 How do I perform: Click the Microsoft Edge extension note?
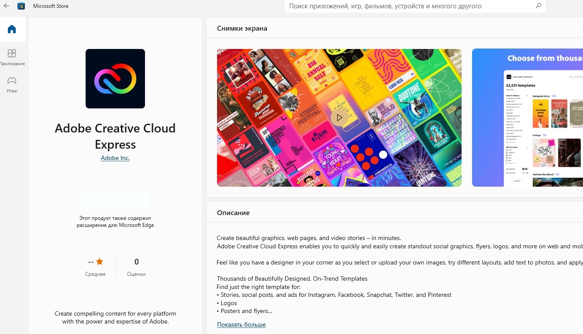coord(115,222)
